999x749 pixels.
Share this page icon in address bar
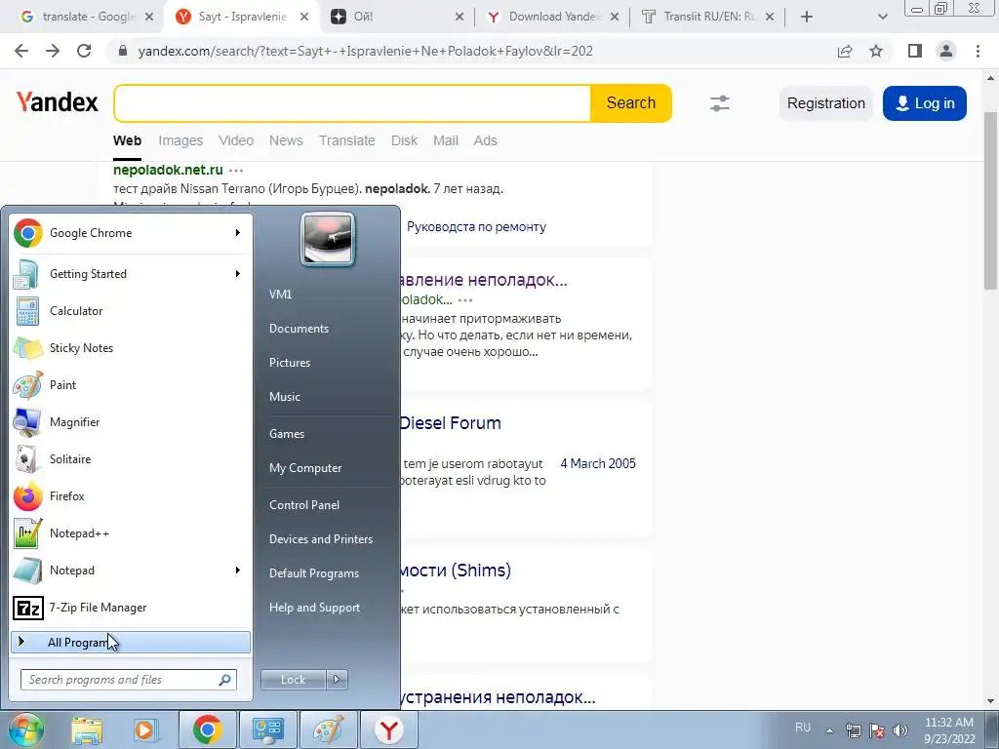tap(845, 51)
